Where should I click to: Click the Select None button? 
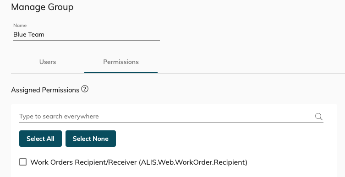tap(91, 139)
